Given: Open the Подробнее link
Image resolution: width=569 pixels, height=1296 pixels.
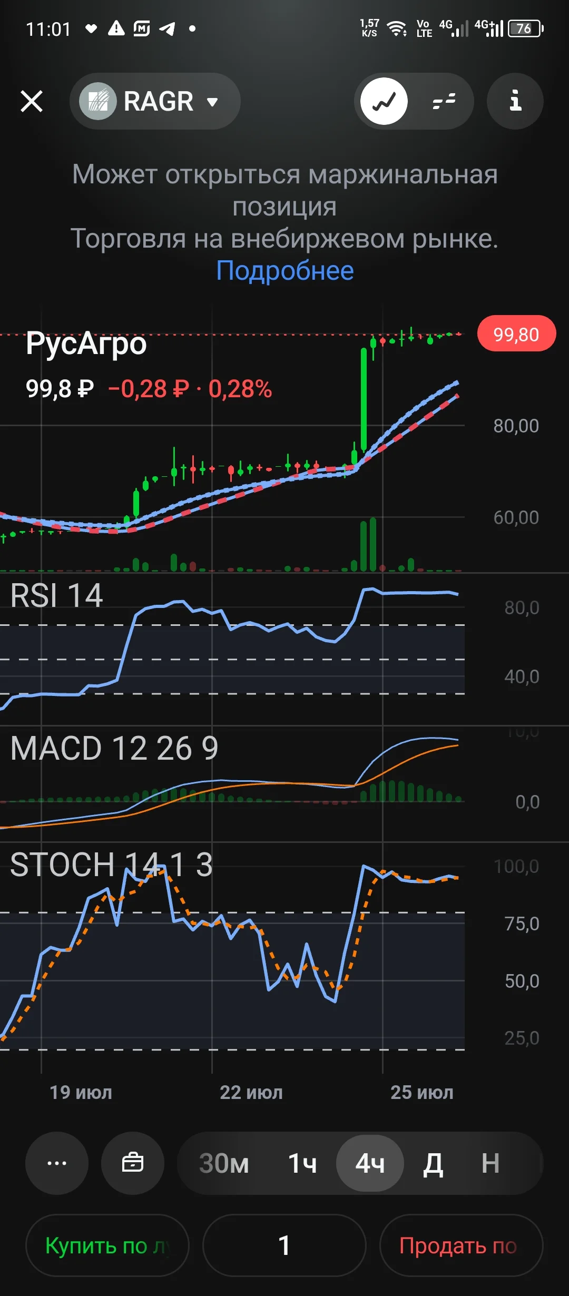Looking at the screenshot, I should point(285,271).
